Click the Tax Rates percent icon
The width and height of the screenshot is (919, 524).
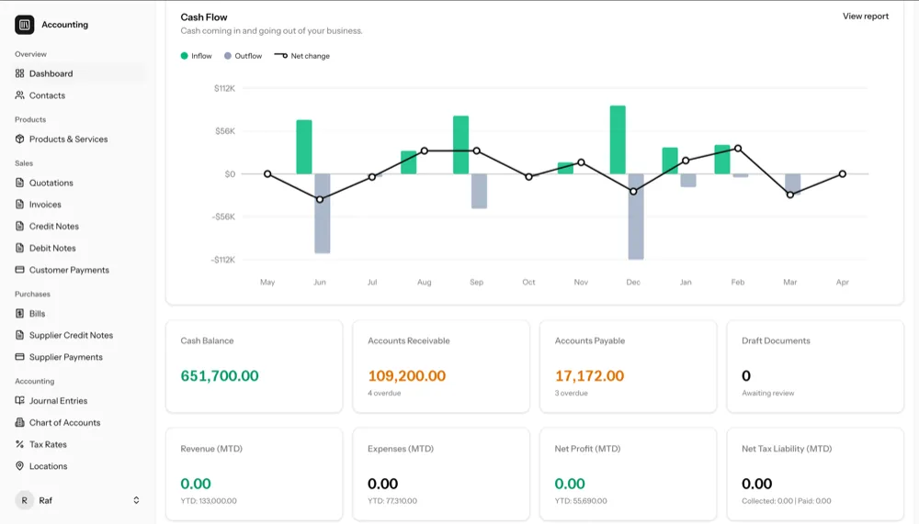click(20, 444)
